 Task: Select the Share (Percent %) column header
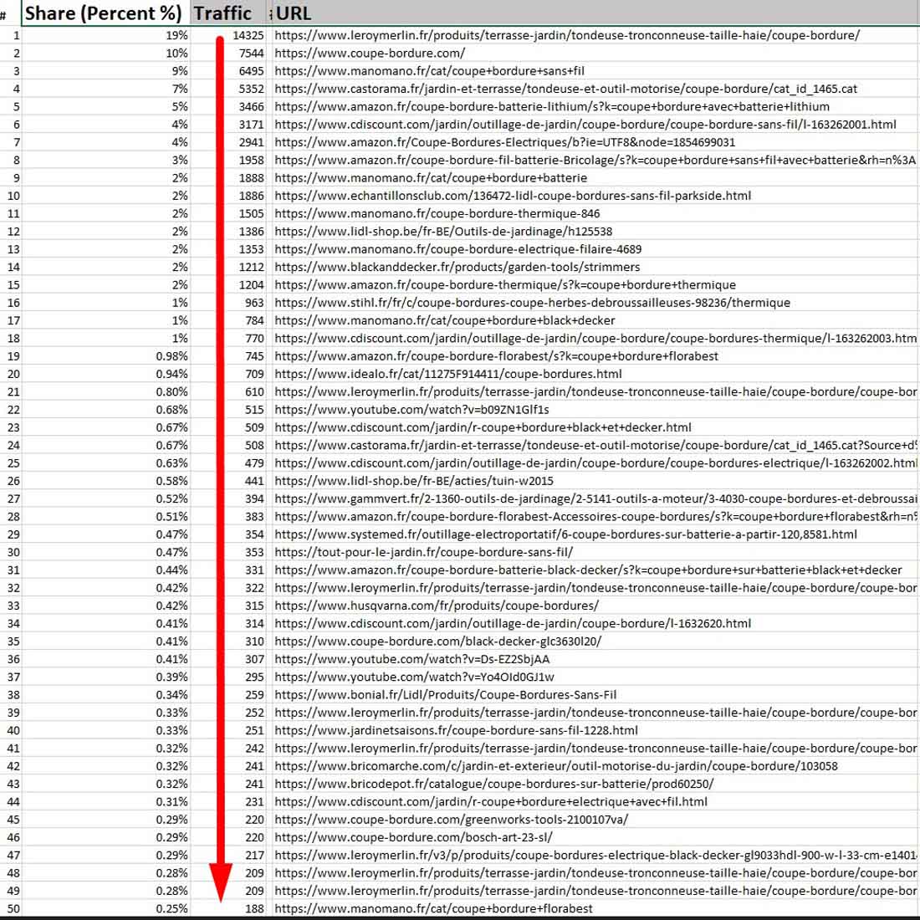click(x=103, y=13)
